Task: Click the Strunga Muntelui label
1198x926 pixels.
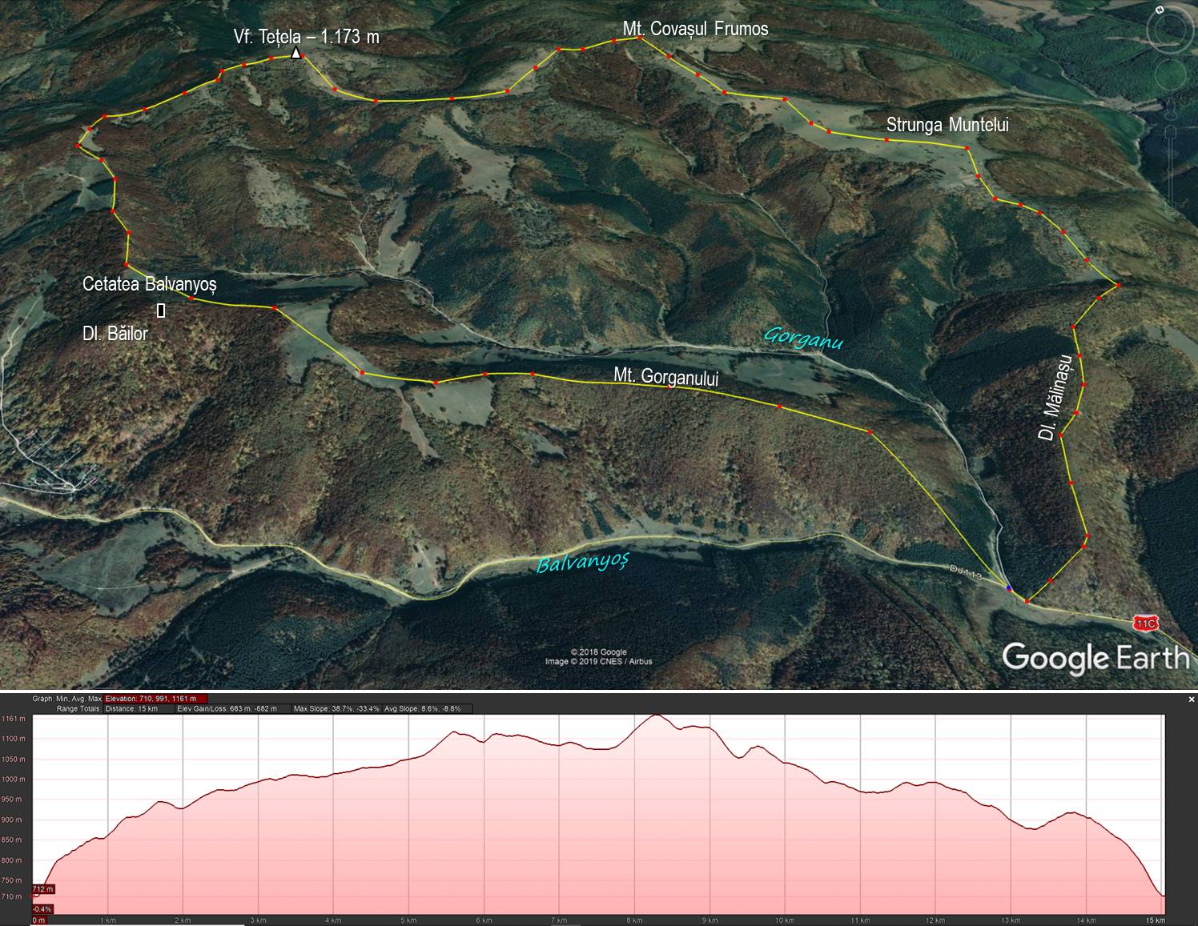Action: (x=947, y=124)
